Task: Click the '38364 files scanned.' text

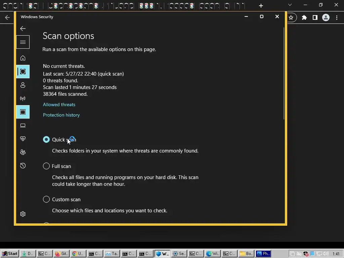Action: point(66,94)
